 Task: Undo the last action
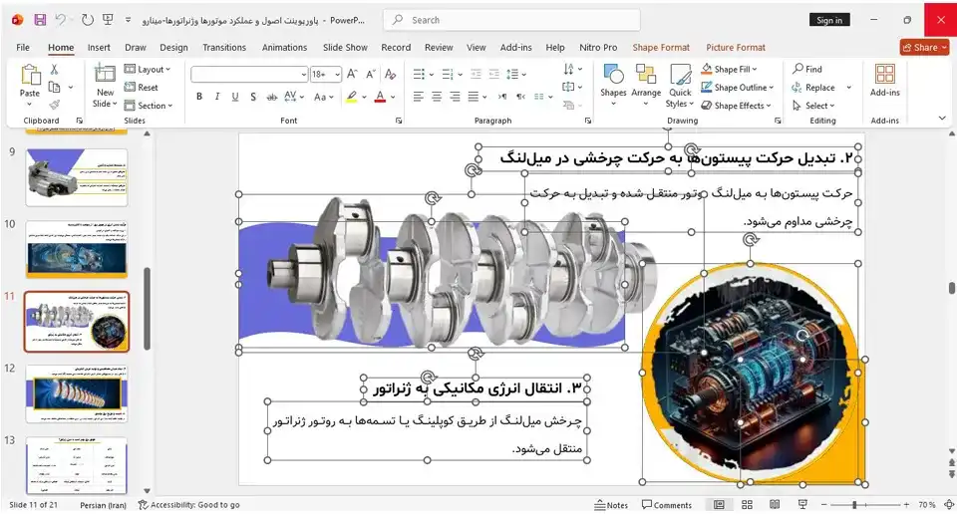[x=61, y=20]
